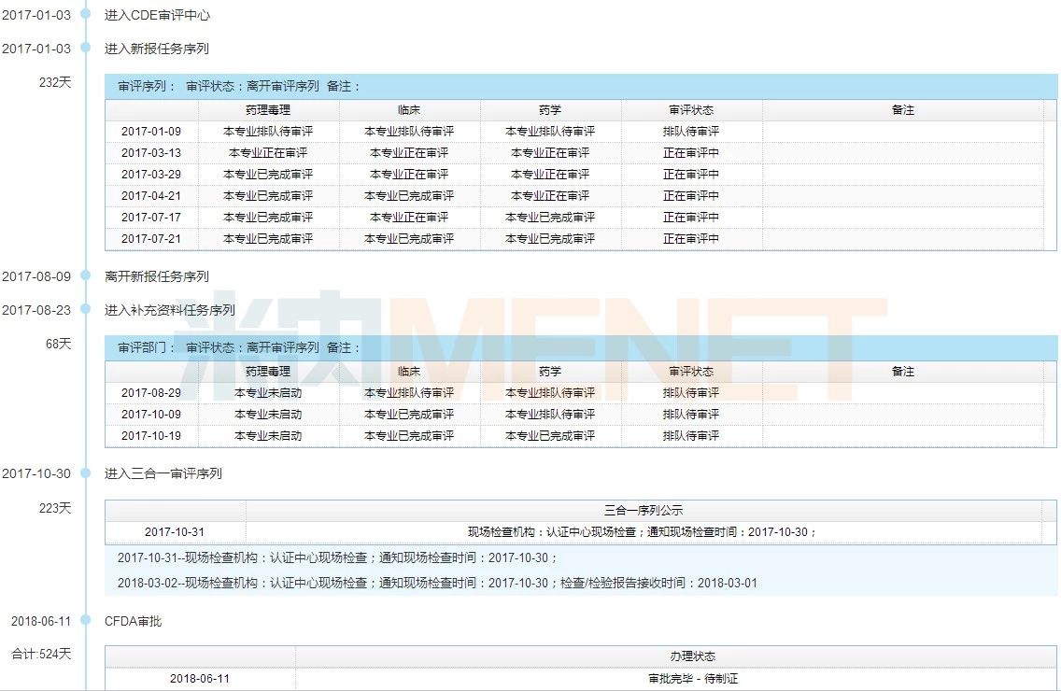Click the 审评状态 column header in first table

point(691,109)
